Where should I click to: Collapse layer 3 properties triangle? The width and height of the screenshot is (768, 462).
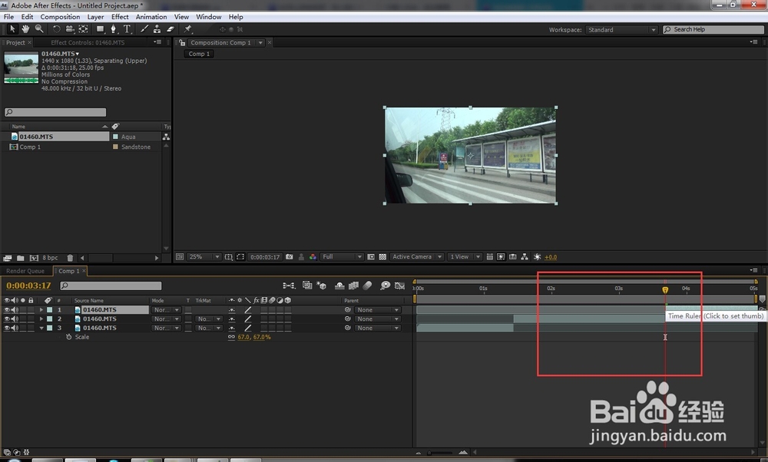[41, 328]
